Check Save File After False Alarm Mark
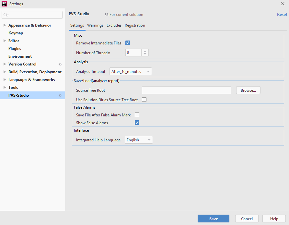Screen dimensions: 289x225 [x=137, y=115]
